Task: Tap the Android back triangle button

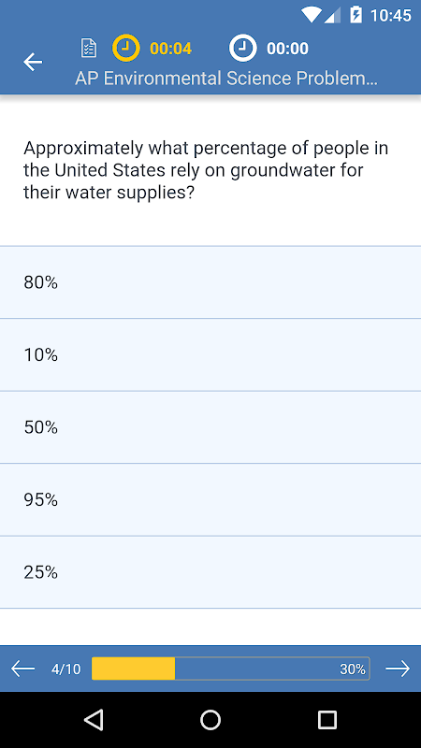Action: 94,719
